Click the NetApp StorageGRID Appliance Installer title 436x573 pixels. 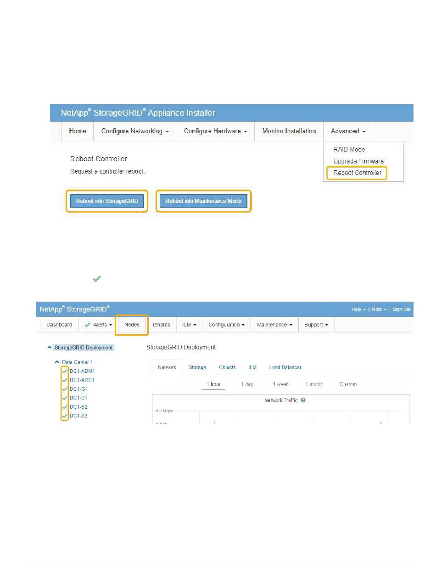coord(138,112)
